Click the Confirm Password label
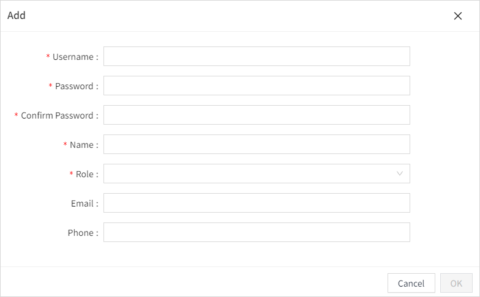The image size is (480, 297). 57,116
